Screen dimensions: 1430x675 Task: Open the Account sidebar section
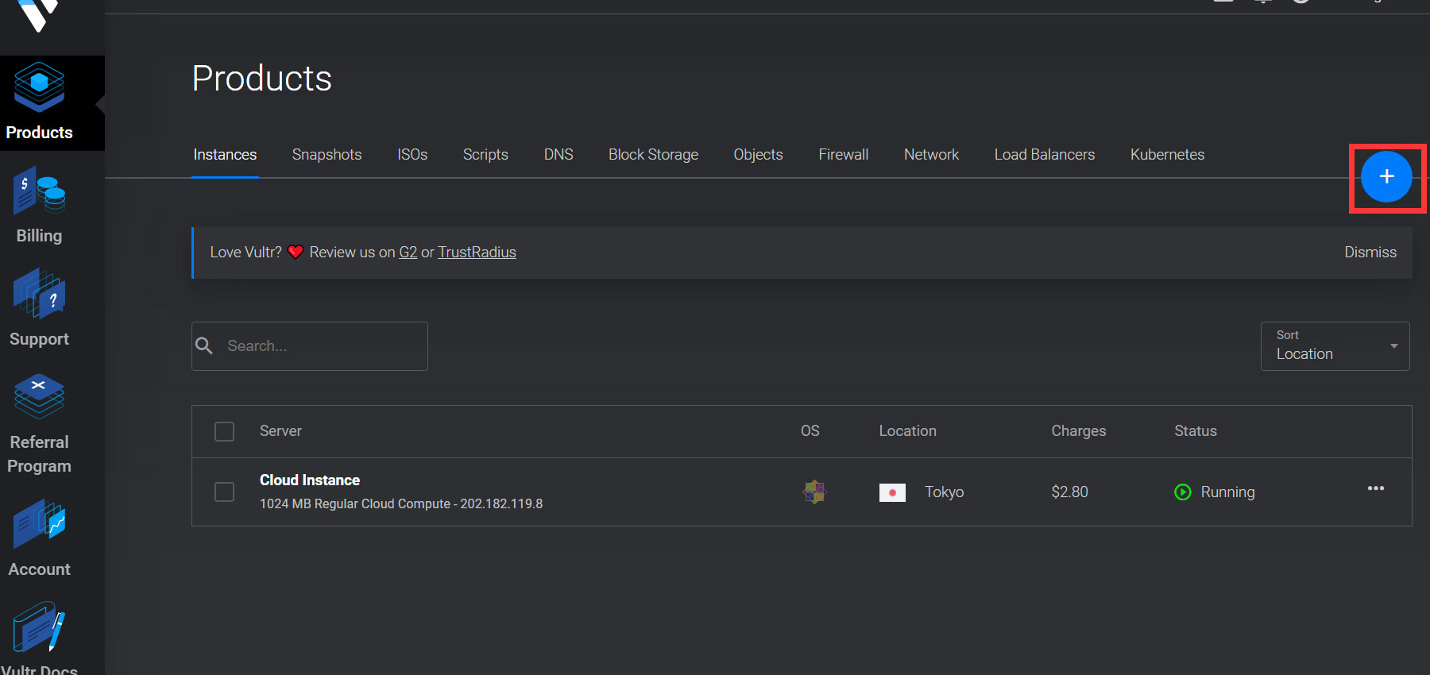coord(39,539)
